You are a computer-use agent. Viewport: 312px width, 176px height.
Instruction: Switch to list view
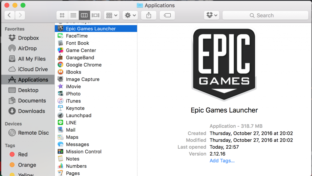click(x=73, y=15)
